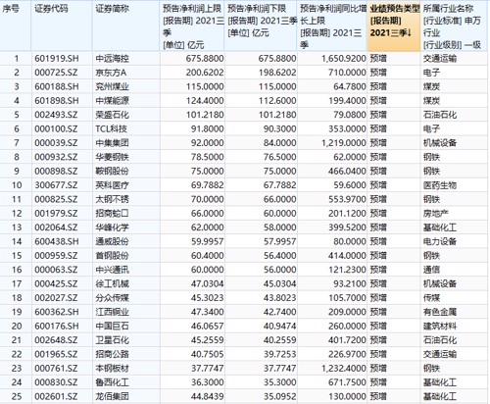Select code 000063.SZ

pyautogui.click(x=56, y=270)
